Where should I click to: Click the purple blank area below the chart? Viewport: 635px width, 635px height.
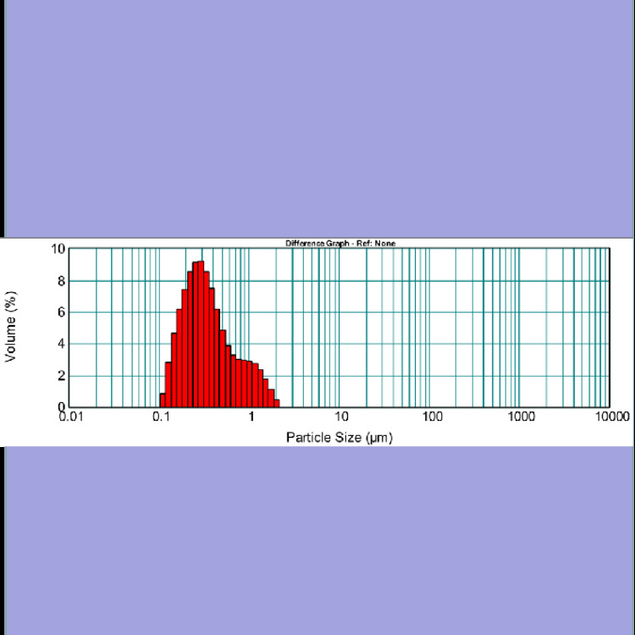(317, 542)
